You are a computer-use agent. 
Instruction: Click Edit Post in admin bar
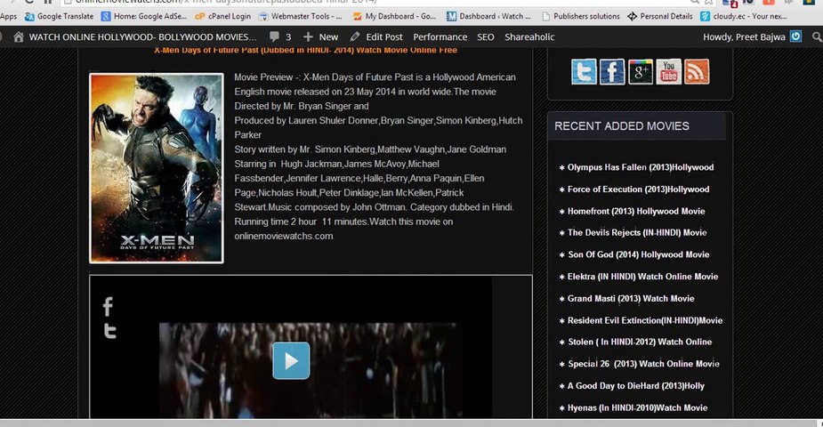pos(376,36)
